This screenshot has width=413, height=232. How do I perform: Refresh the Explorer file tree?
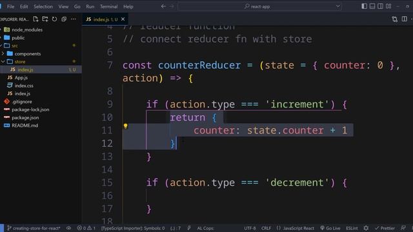point(54,19)
